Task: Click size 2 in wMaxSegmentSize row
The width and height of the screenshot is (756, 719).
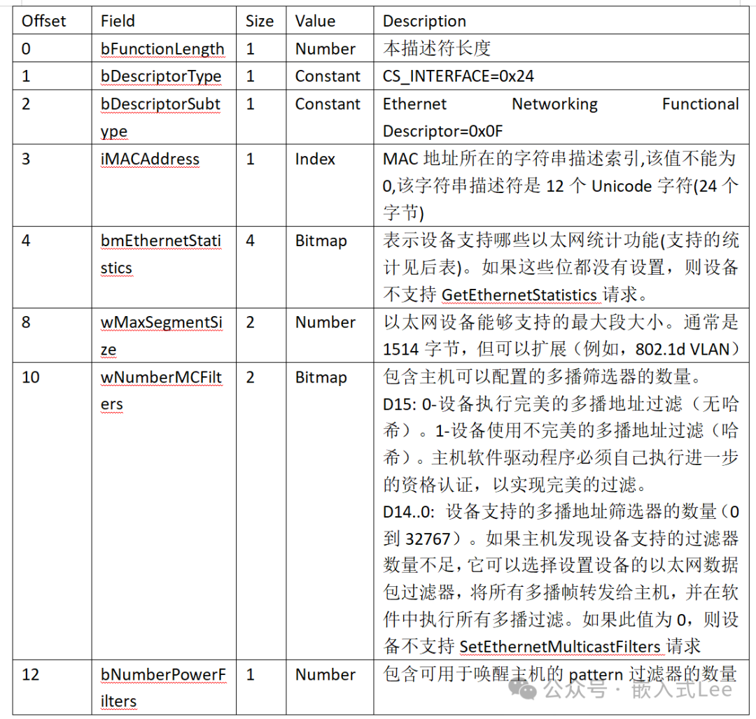Action: [x=250, y=322]
